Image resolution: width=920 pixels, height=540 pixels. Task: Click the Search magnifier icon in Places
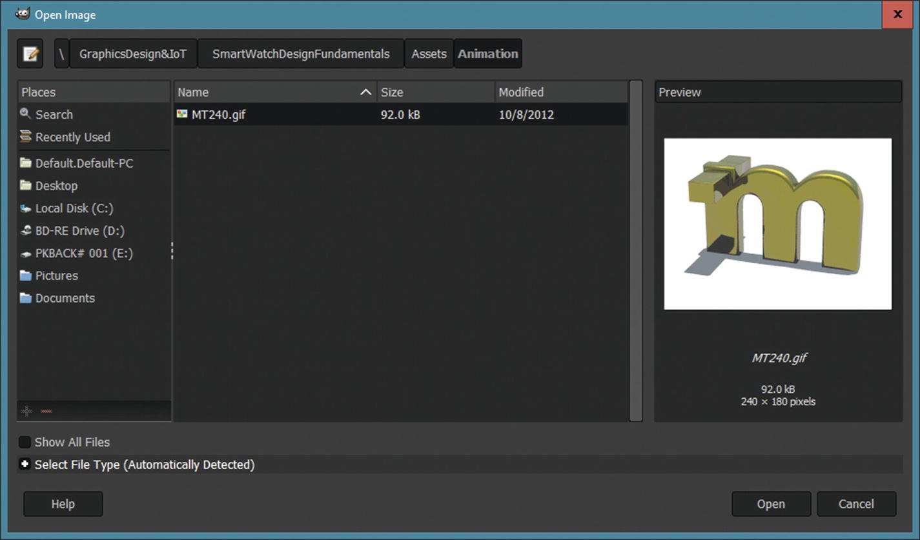coord(25,114)
